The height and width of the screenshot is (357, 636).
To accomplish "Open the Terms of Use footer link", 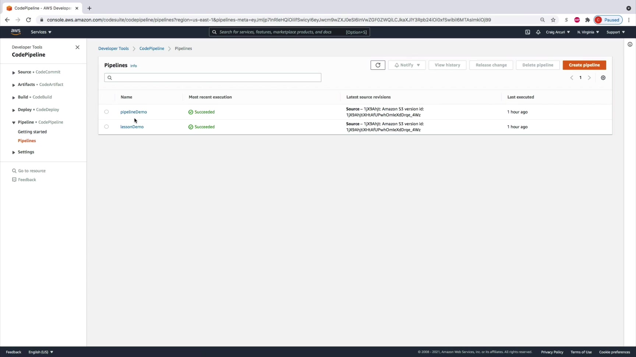I will 581,352.
